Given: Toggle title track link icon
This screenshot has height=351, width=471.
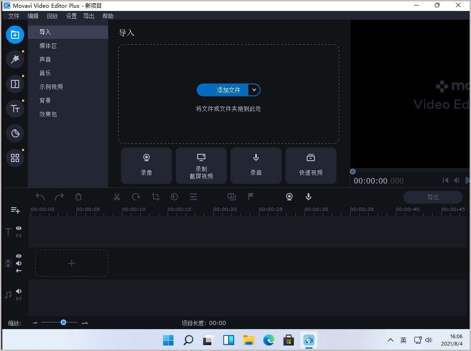Looking at the screenshot, I should click(x=19, y=236).
